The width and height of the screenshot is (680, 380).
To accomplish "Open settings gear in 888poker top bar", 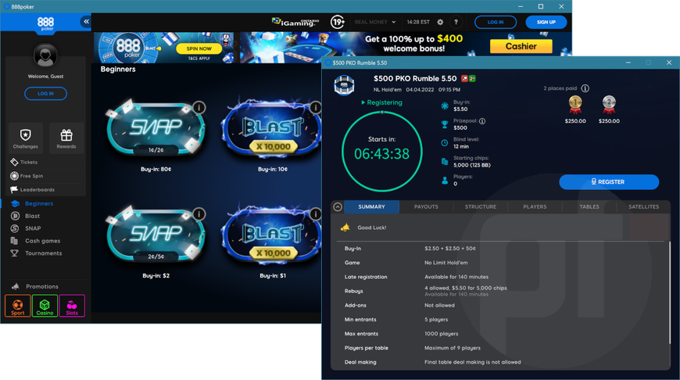I will tap(440, 22).
